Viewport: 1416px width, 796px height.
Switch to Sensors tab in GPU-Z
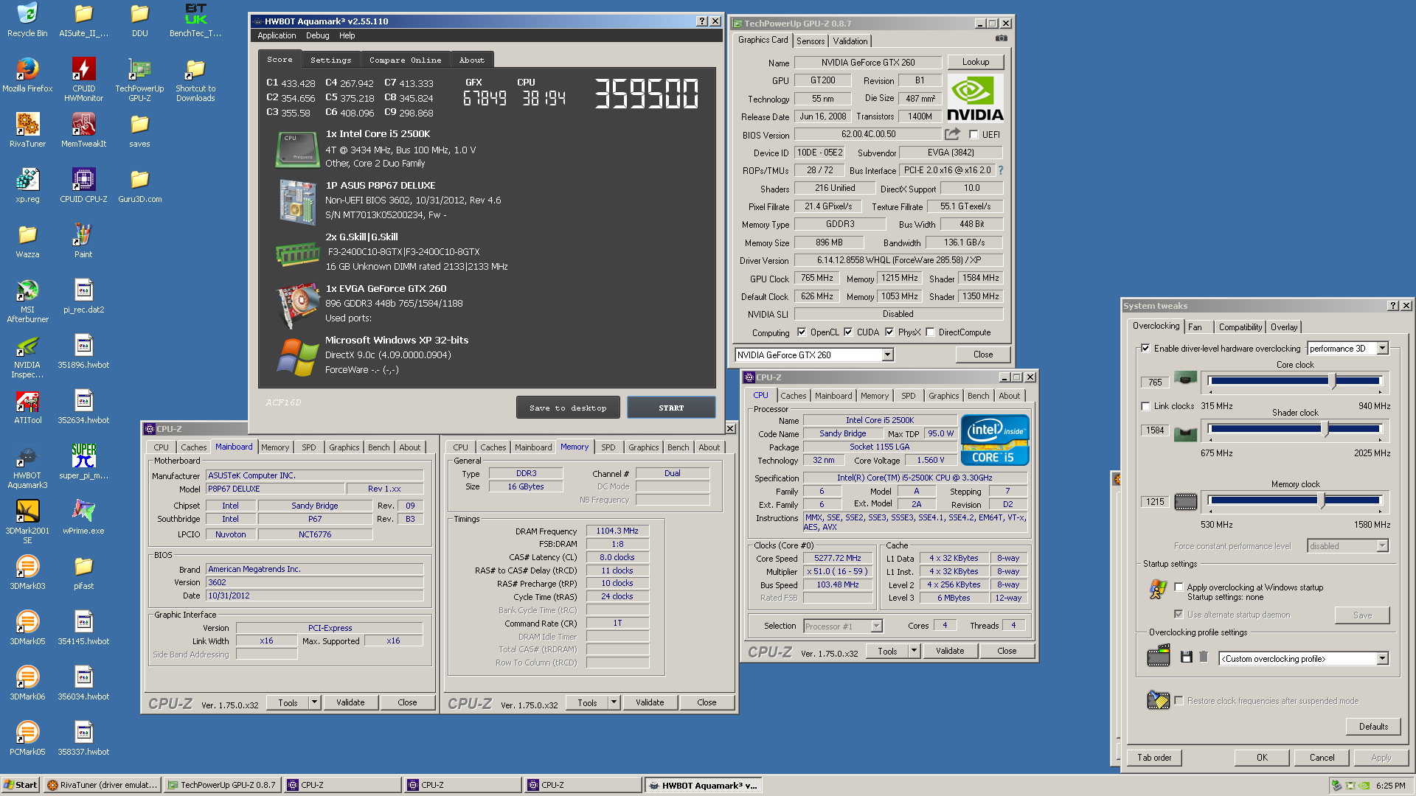pos(810,41)
